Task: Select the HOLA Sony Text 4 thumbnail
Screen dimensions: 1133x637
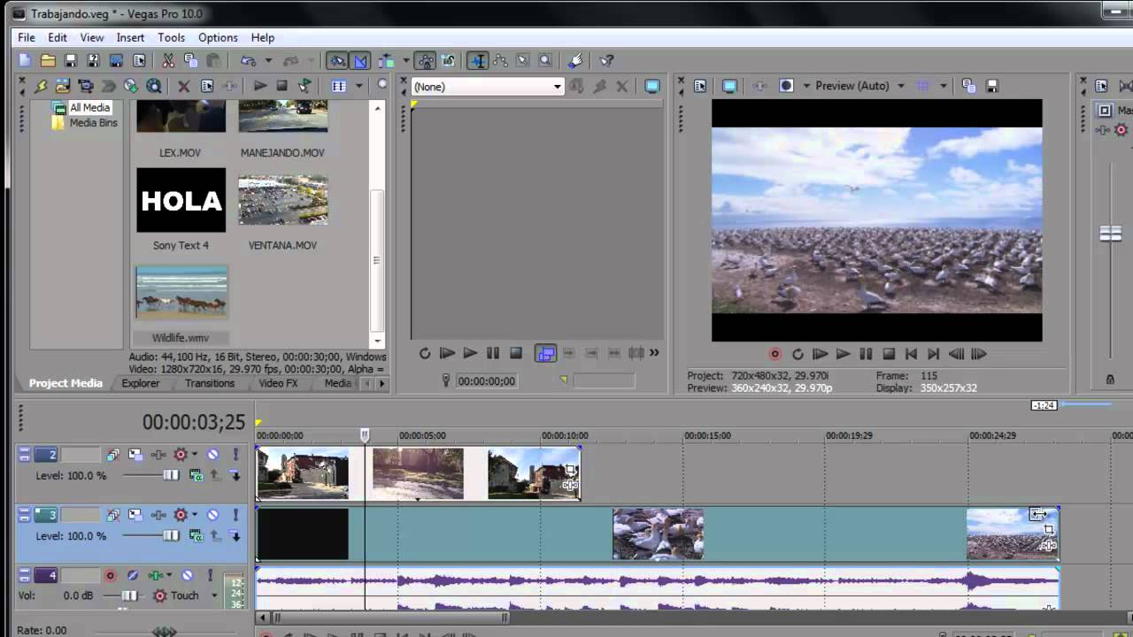Action: (x=181, y=200)
